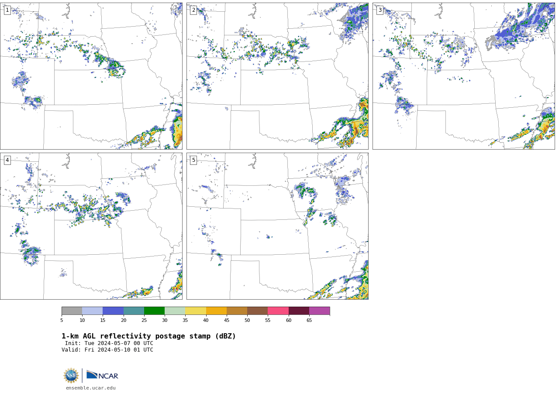Viewport: 559px width, 393px height.
Task: Click the NCAR logo
Action: [x=102, y=375]
